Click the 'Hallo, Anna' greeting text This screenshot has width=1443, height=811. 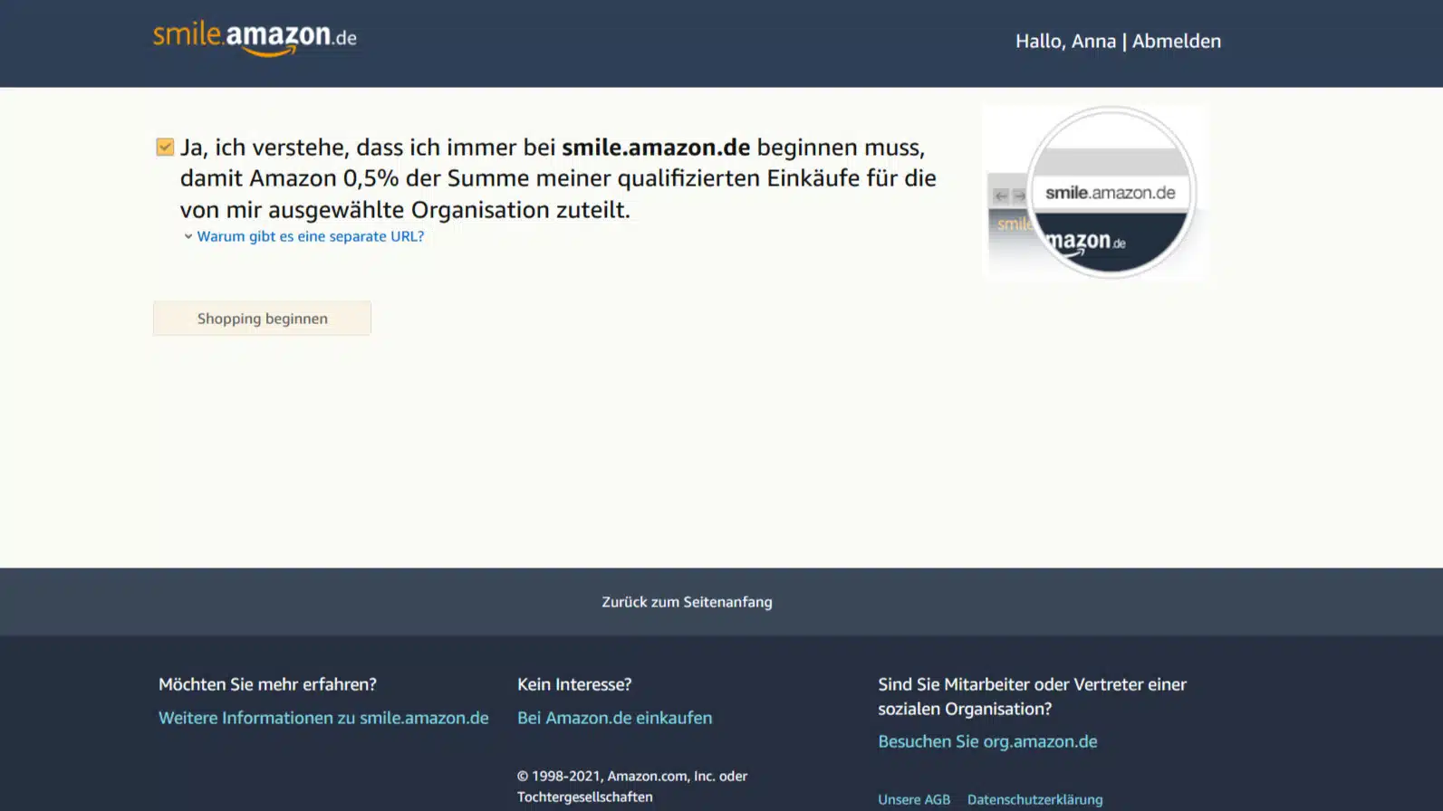(1065, 41)
